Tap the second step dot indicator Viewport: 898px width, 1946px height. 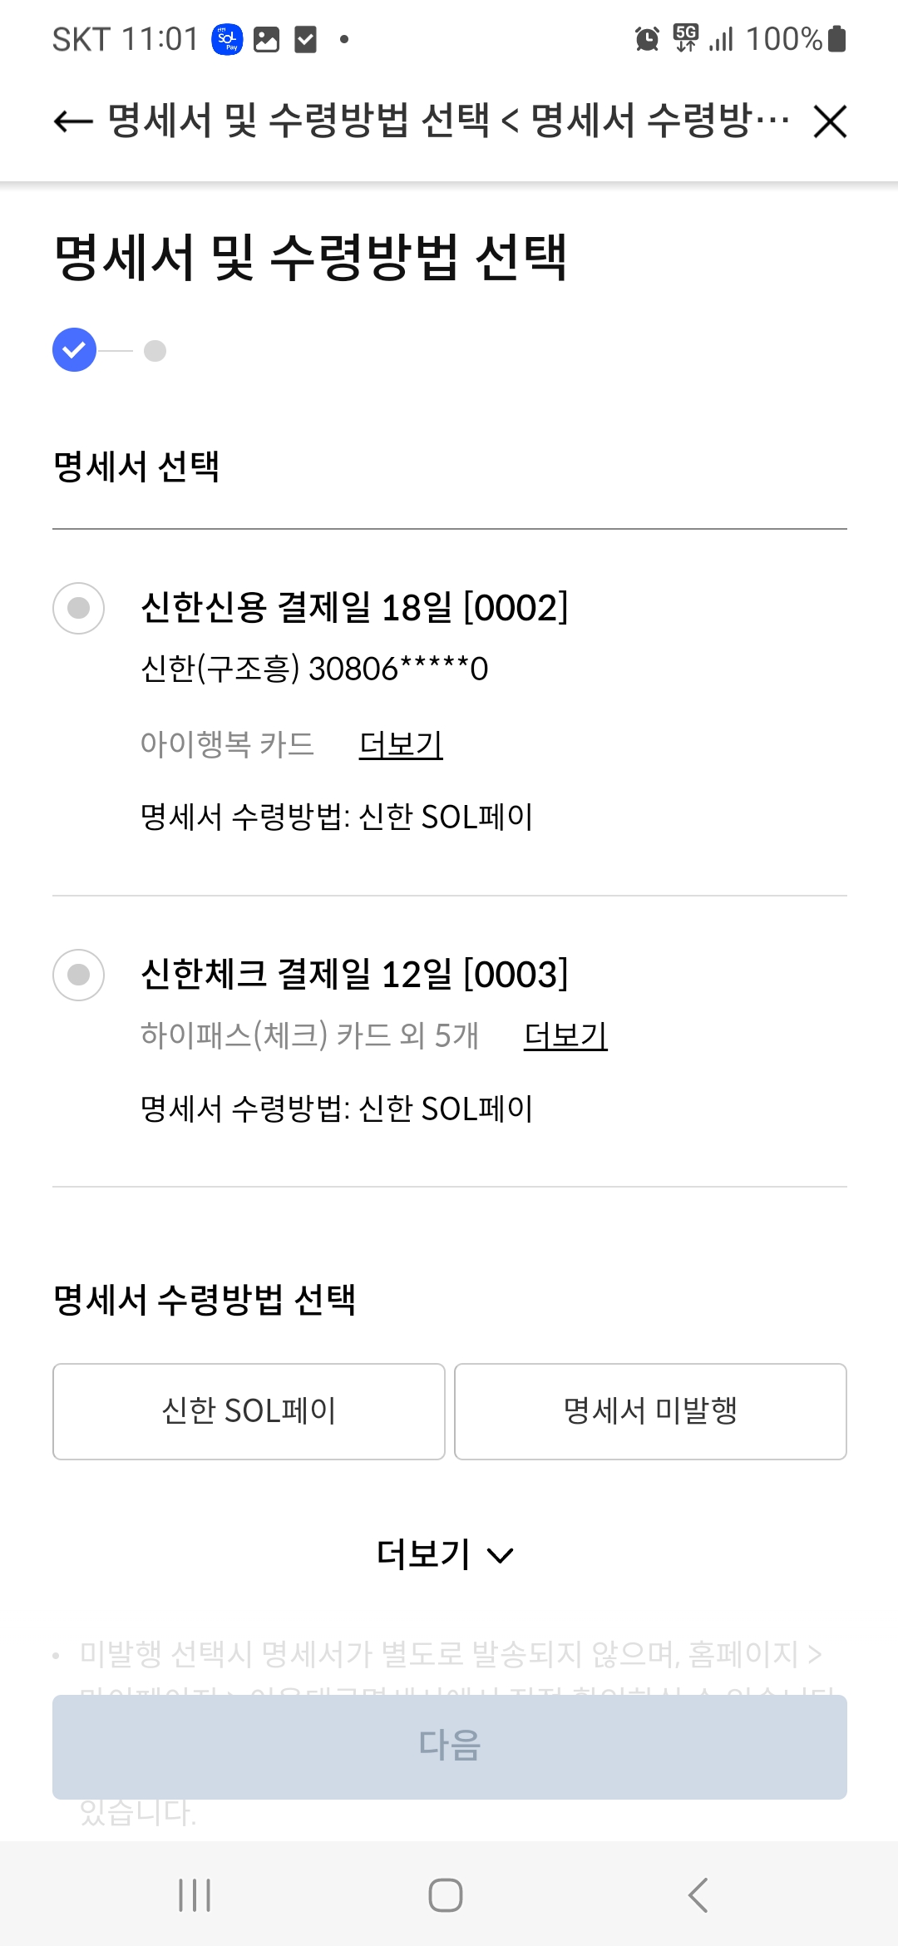coord(155,351)
